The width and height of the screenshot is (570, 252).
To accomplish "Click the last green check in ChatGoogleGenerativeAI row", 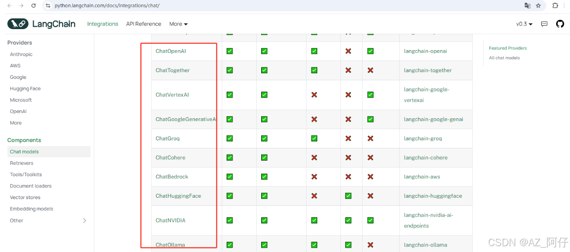I will pyautogui.click(x=370, y=119).
